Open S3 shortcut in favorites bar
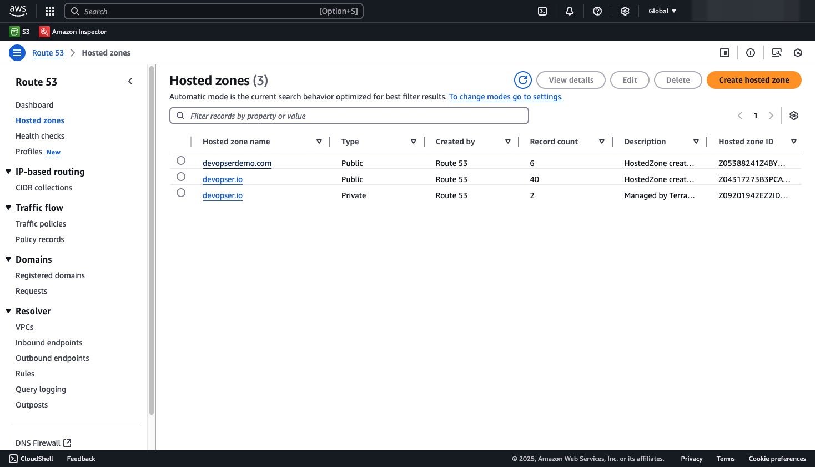 19,32
